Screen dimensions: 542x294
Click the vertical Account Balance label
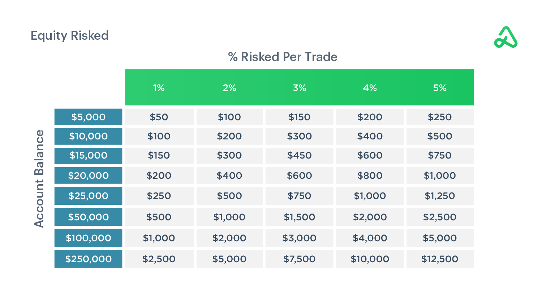tap(39, 179)
